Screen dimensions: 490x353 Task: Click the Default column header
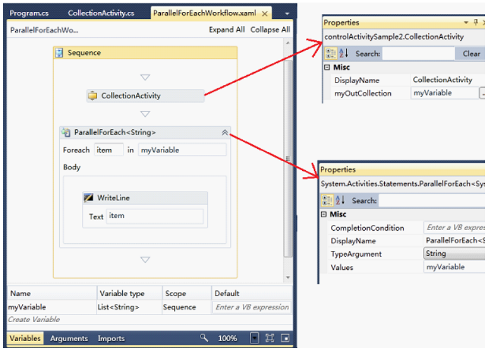point(252,293)
